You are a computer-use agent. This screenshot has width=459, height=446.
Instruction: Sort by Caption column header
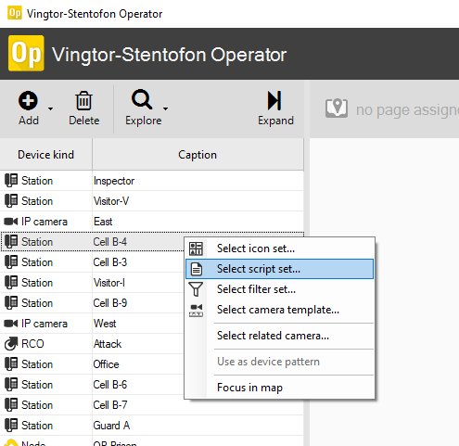[x=198, y=155]
